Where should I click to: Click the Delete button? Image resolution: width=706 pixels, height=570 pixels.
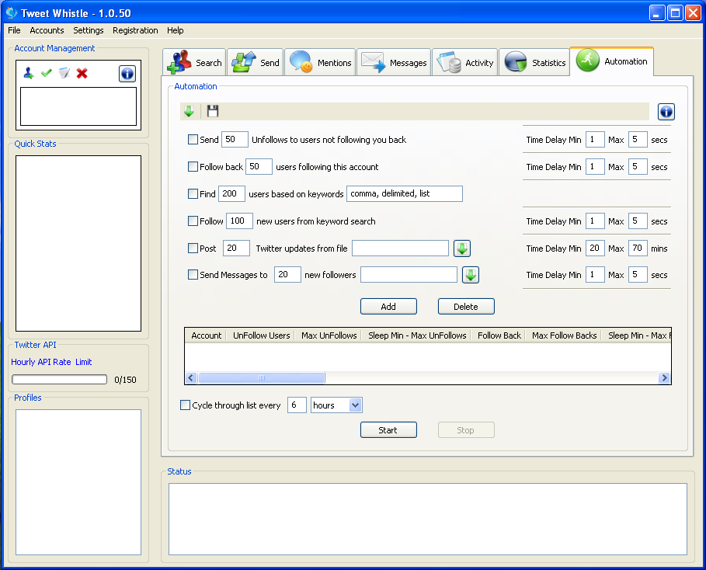(x=466, y=307)
